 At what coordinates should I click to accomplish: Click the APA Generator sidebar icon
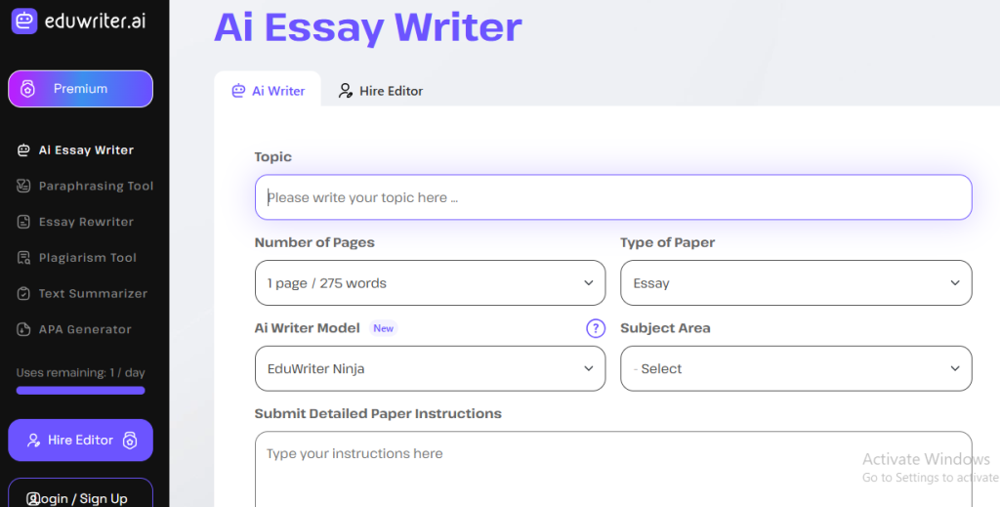23,329
